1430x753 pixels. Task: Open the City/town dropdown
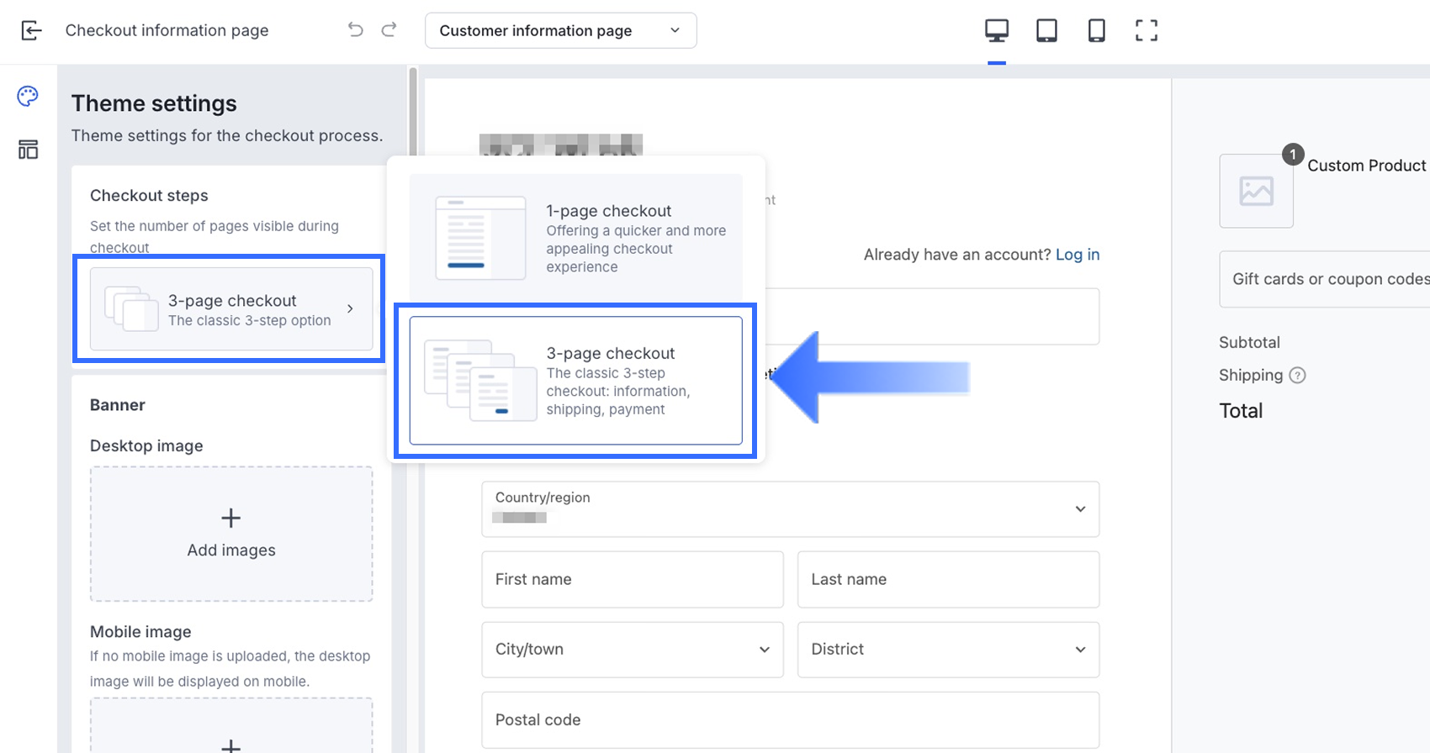pyautogui.click(x=632, y=650)
